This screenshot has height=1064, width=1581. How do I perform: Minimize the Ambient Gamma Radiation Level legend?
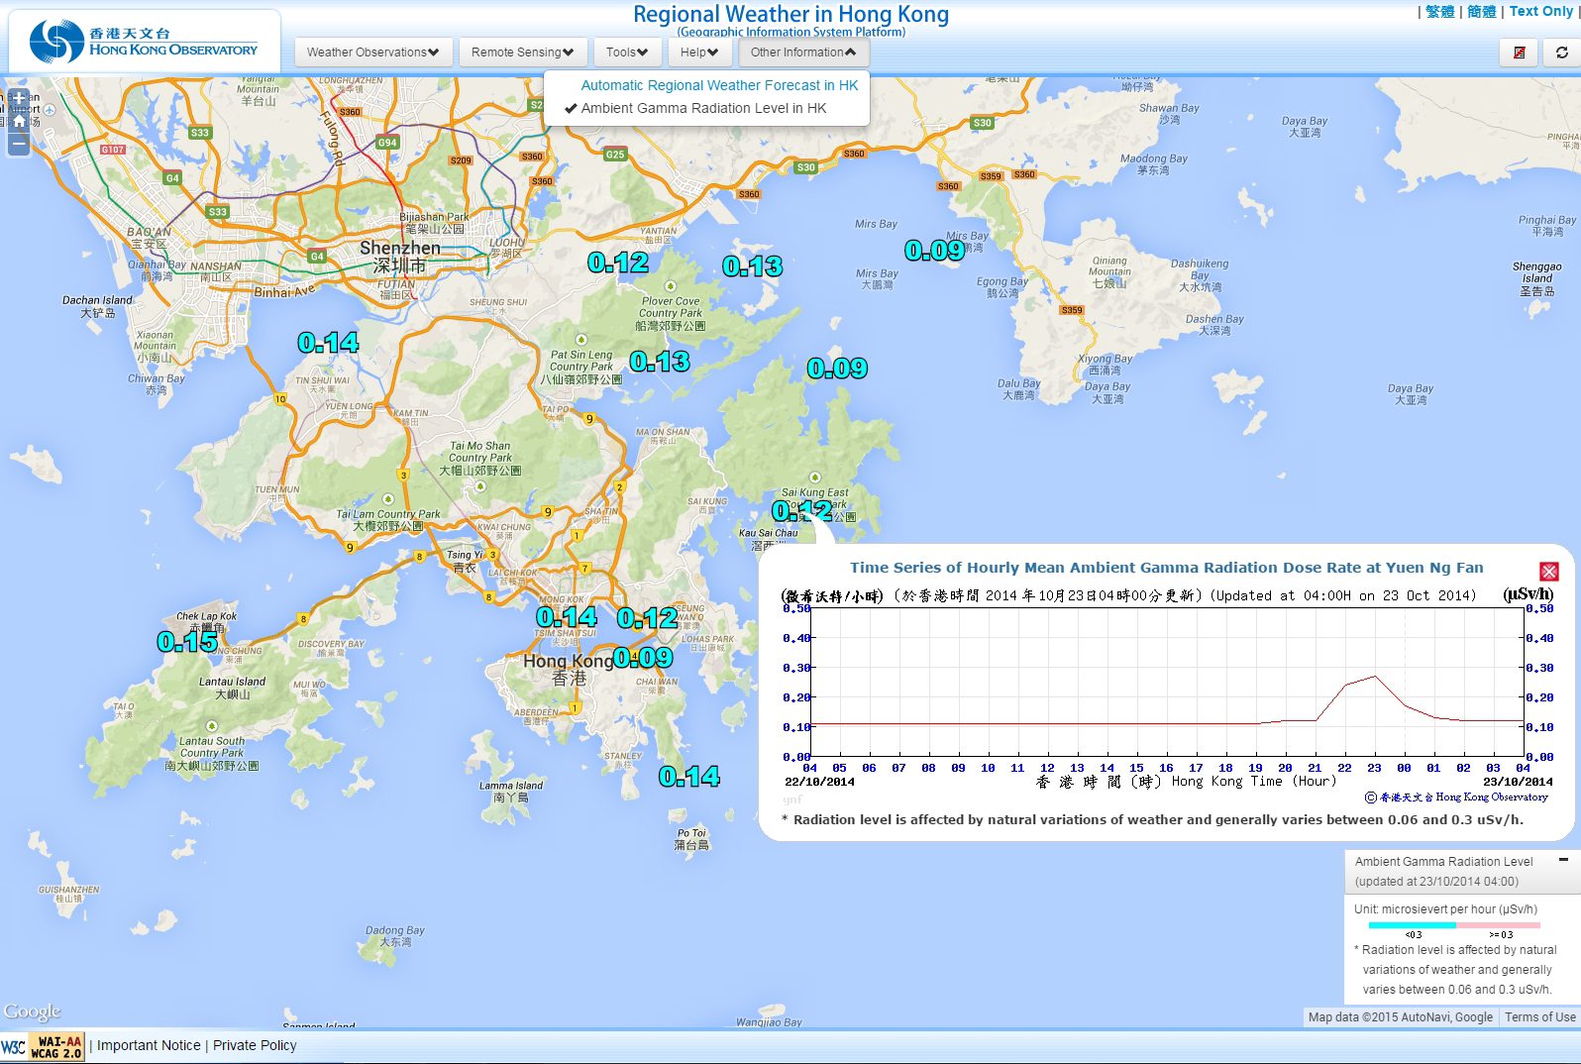(x=1563, y=861)
